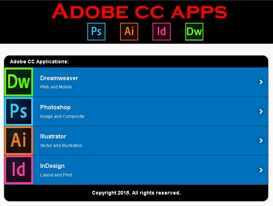273x206 pixels.
Task: Open the Dreamweaver title link
Action: point(59,78)
